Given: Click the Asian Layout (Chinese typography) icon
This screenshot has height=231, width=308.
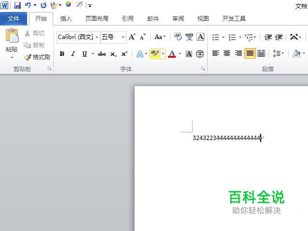Looking at the screenshot, I should click(294, 37).
